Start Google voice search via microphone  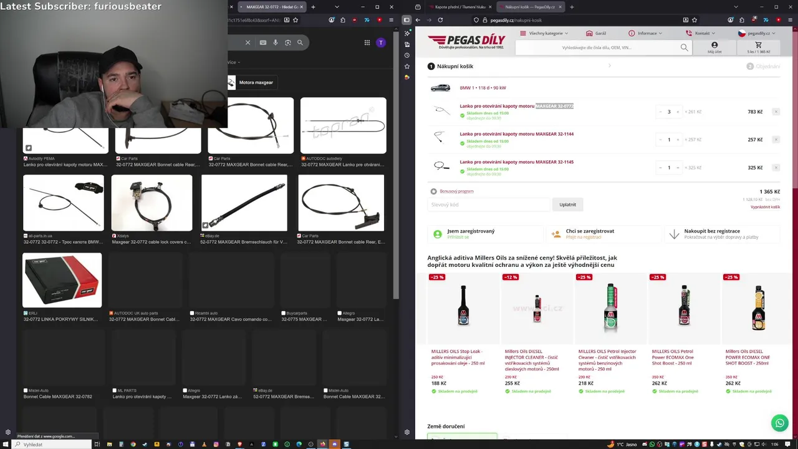(x=276, y=42)
